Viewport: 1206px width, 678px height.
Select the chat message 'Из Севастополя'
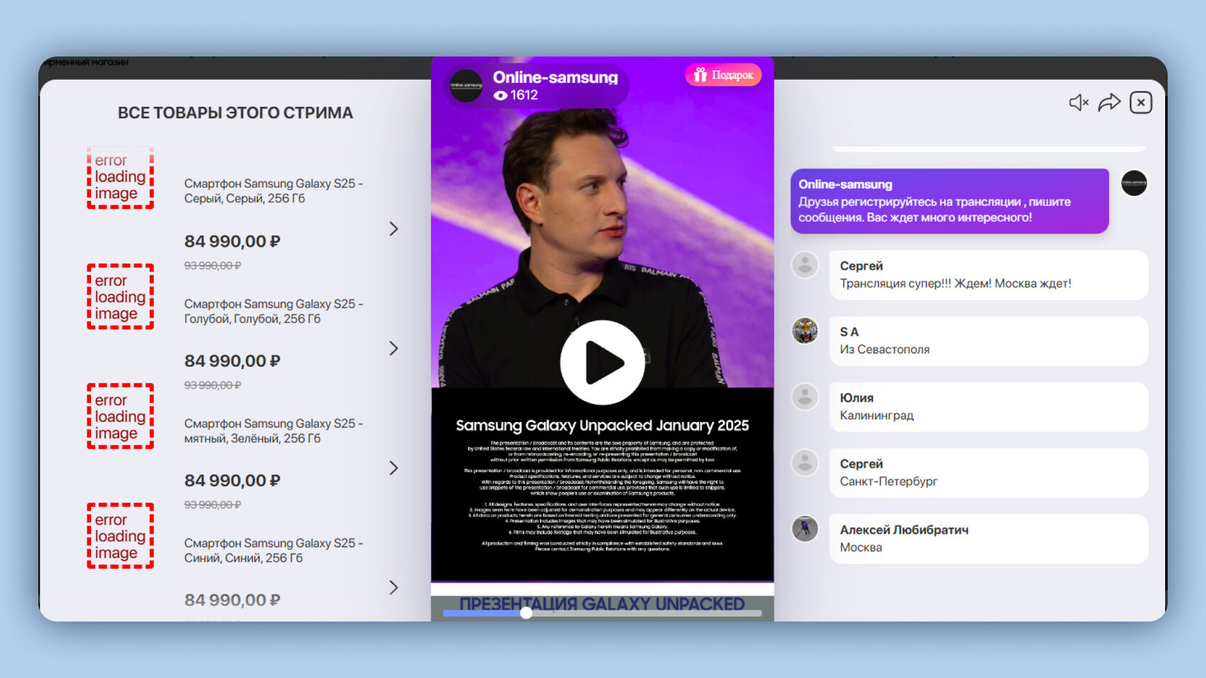click(989, 341)
